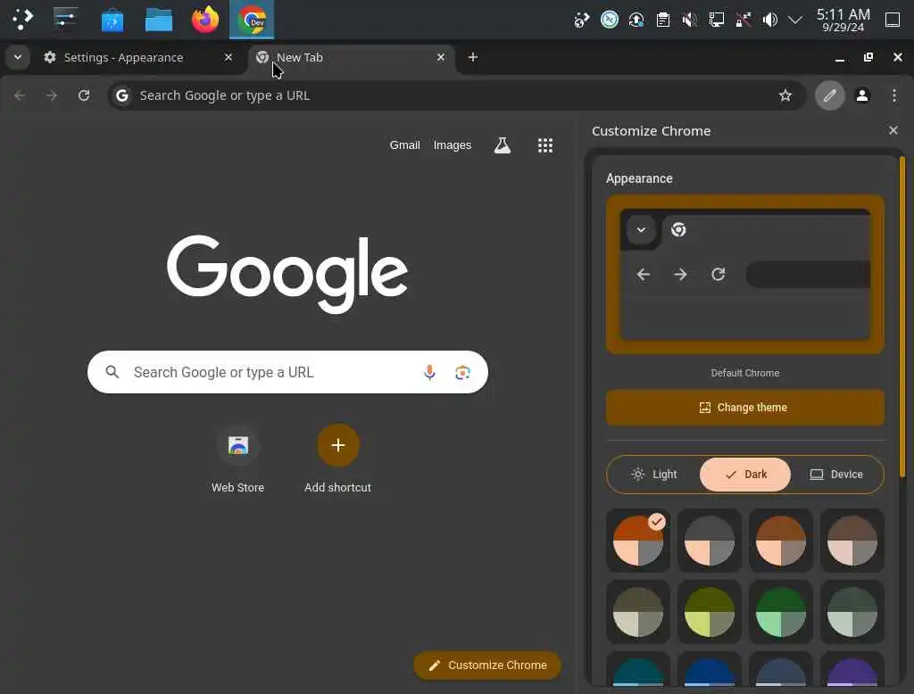This screenshot has width=914, height=694.
Task: Click the side panel scrollbar
Action: (x=902, y=317)
